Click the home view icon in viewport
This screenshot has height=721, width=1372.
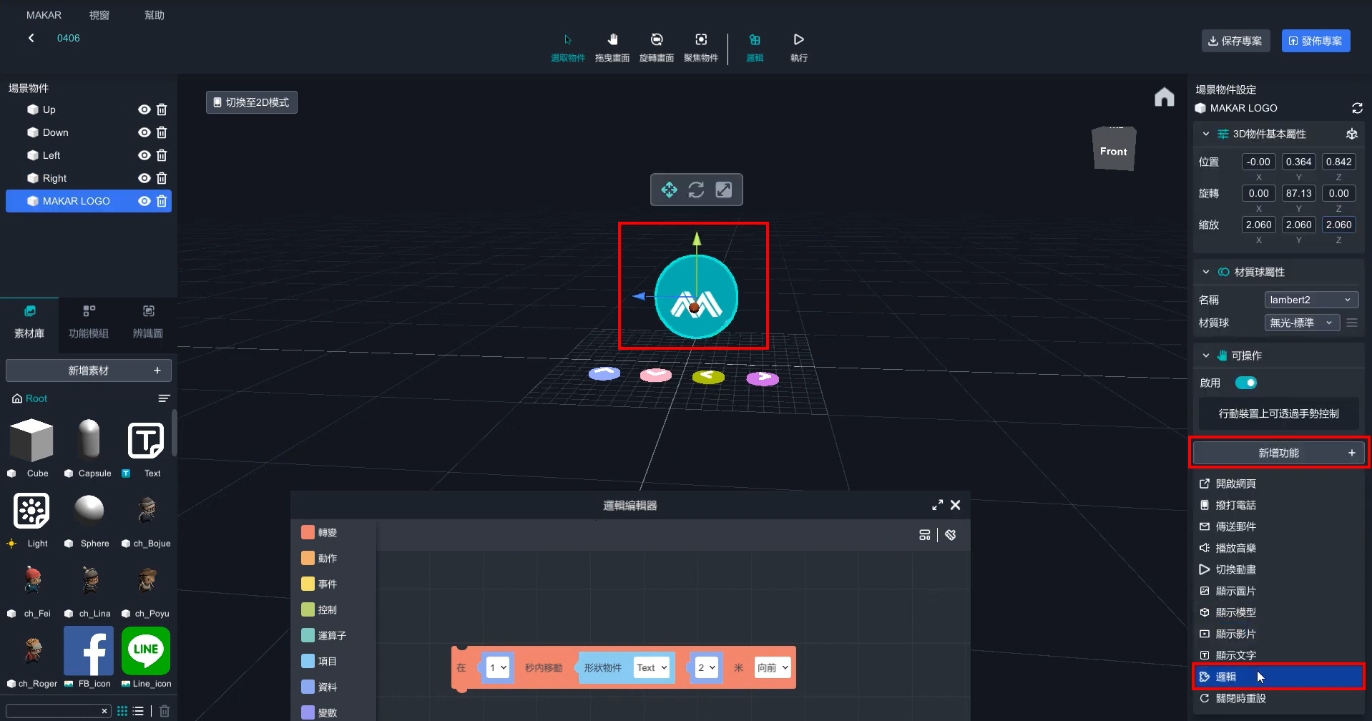(1165, 97)
